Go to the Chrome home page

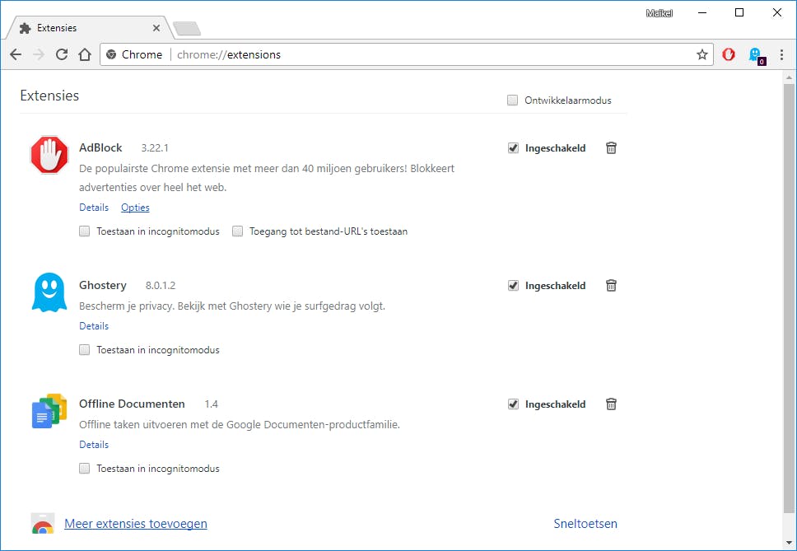(x=85, y=54)
